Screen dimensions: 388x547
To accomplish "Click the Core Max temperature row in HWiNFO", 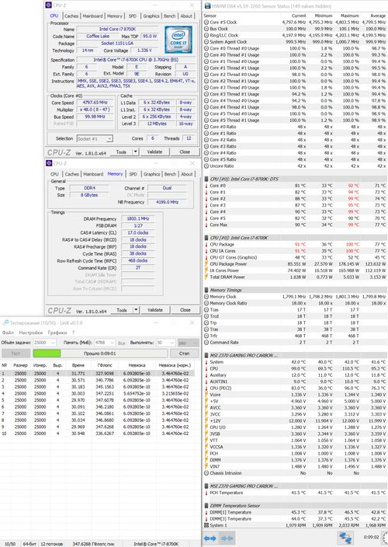I will click(x=296, y=225).
